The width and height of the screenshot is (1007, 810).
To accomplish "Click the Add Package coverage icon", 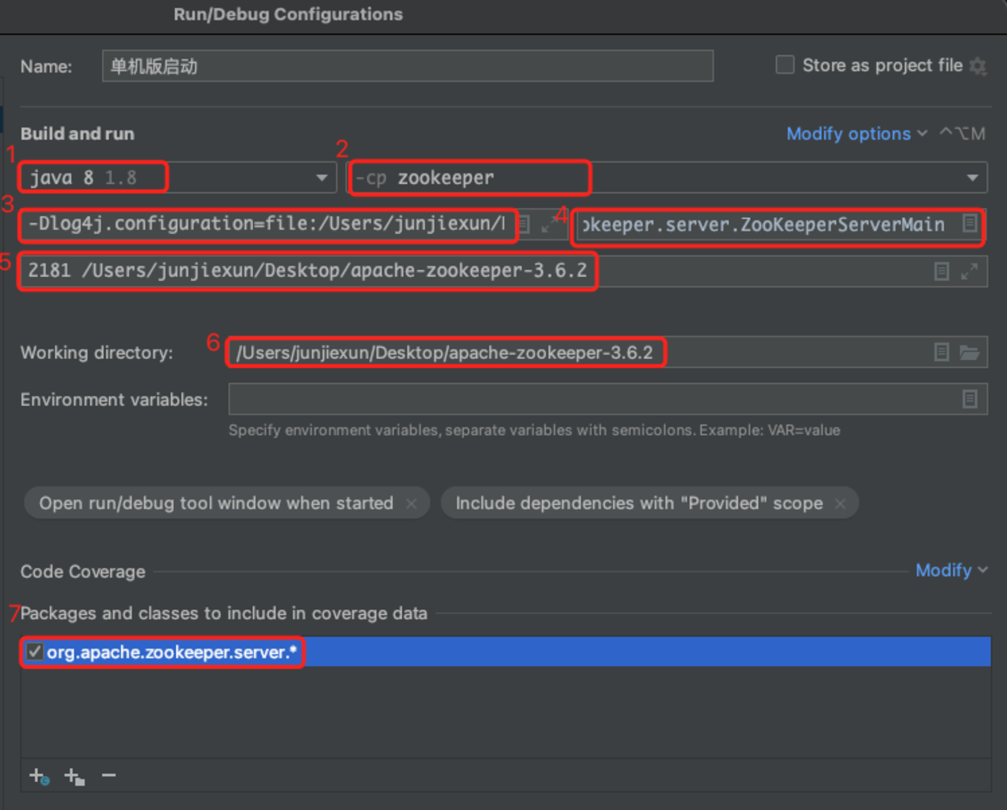I will click(x=75, y=776).
